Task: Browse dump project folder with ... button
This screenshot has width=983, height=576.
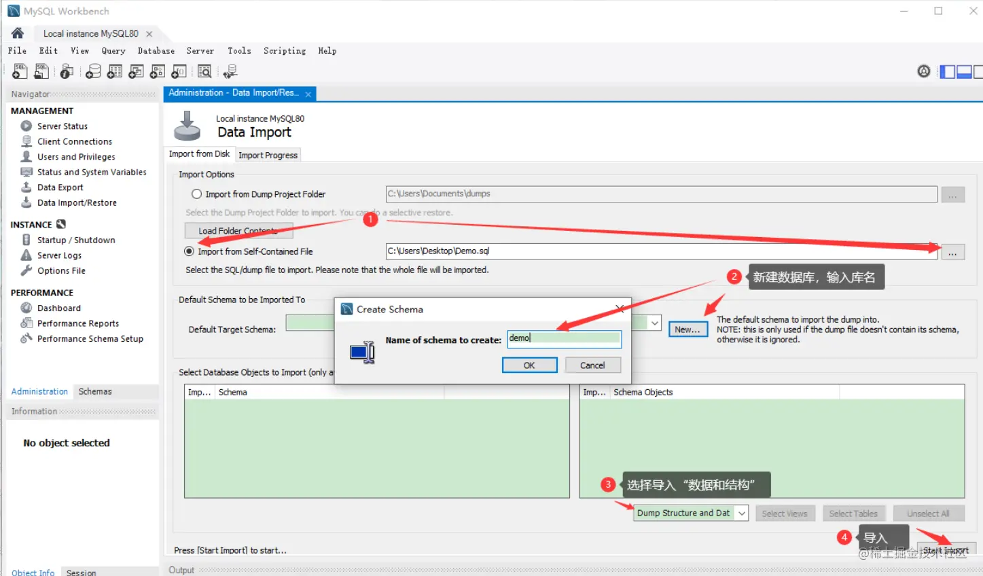Action: click(952, 194)
